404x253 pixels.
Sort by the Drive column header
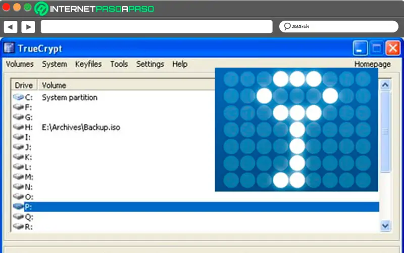pyautogui.click(x=24, y=85)
